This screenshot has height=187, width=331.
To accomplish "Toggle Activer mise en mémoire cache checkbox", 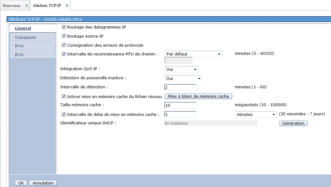I will pyautogui.click(x=64, y=96).
